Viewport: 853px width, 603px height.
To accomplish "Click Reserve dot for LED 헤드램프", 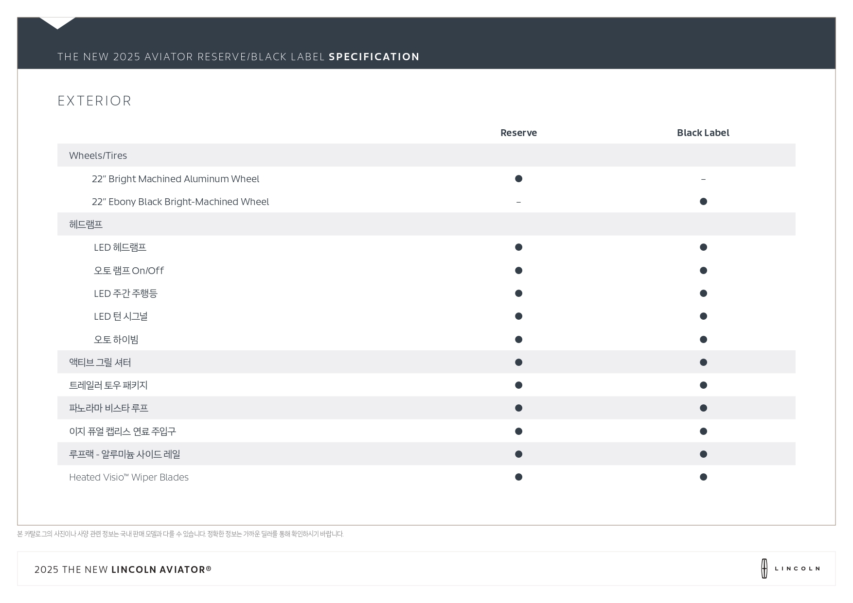I will coord(518,247).
